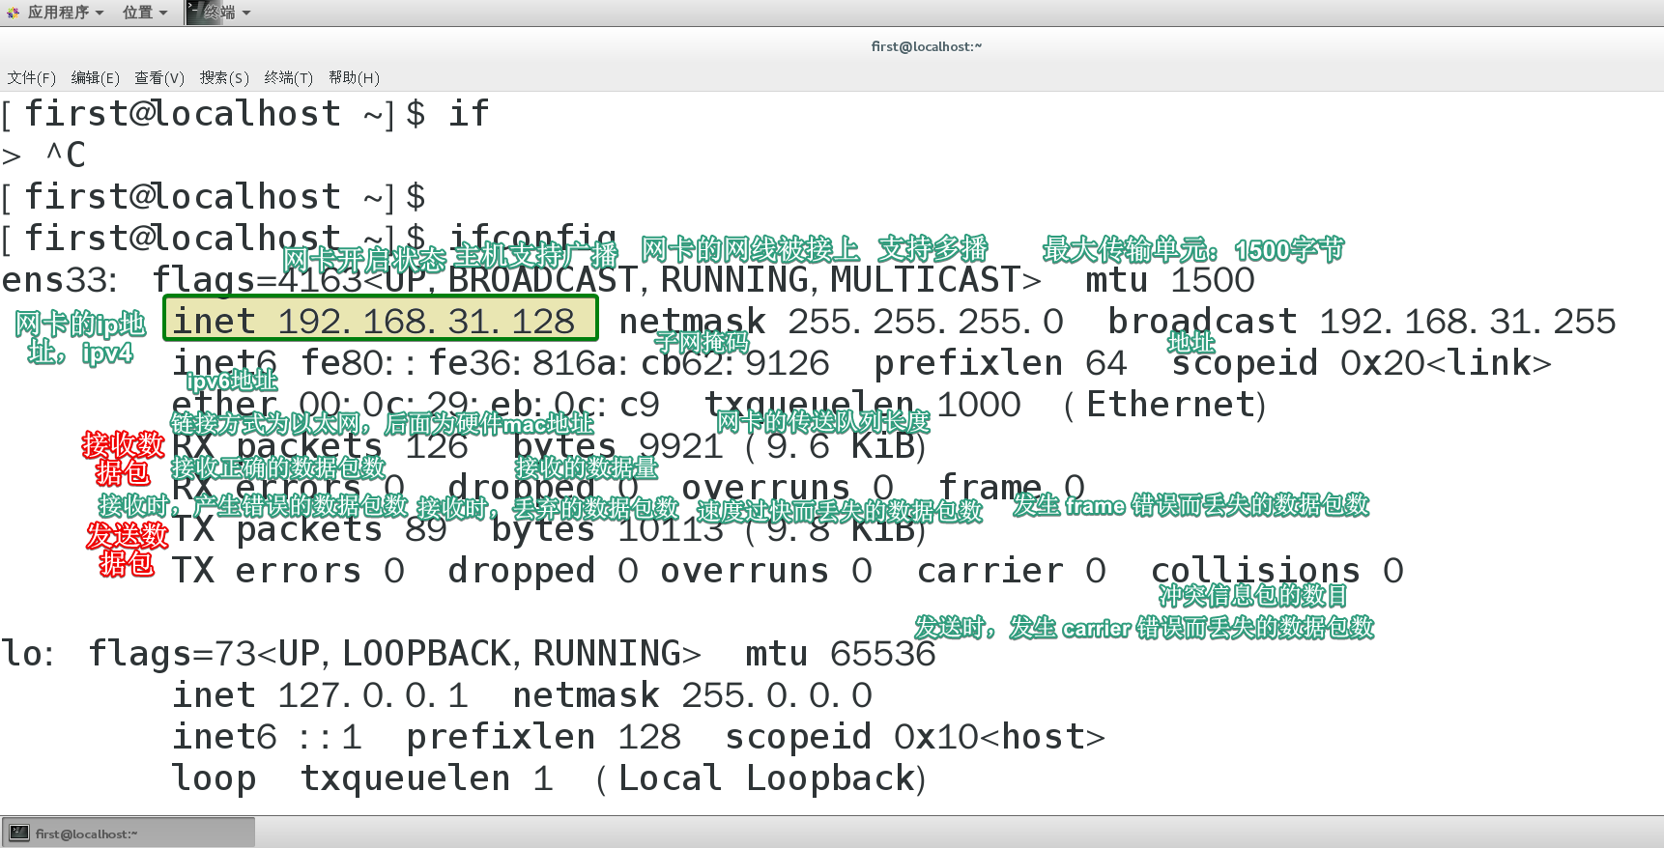Open the 帮助(H) menu
This screenshot has width=1664, height=848.
[x=354, y=77]
